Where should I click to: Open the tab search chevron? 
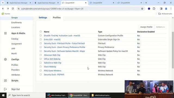[x=3, y=3]
